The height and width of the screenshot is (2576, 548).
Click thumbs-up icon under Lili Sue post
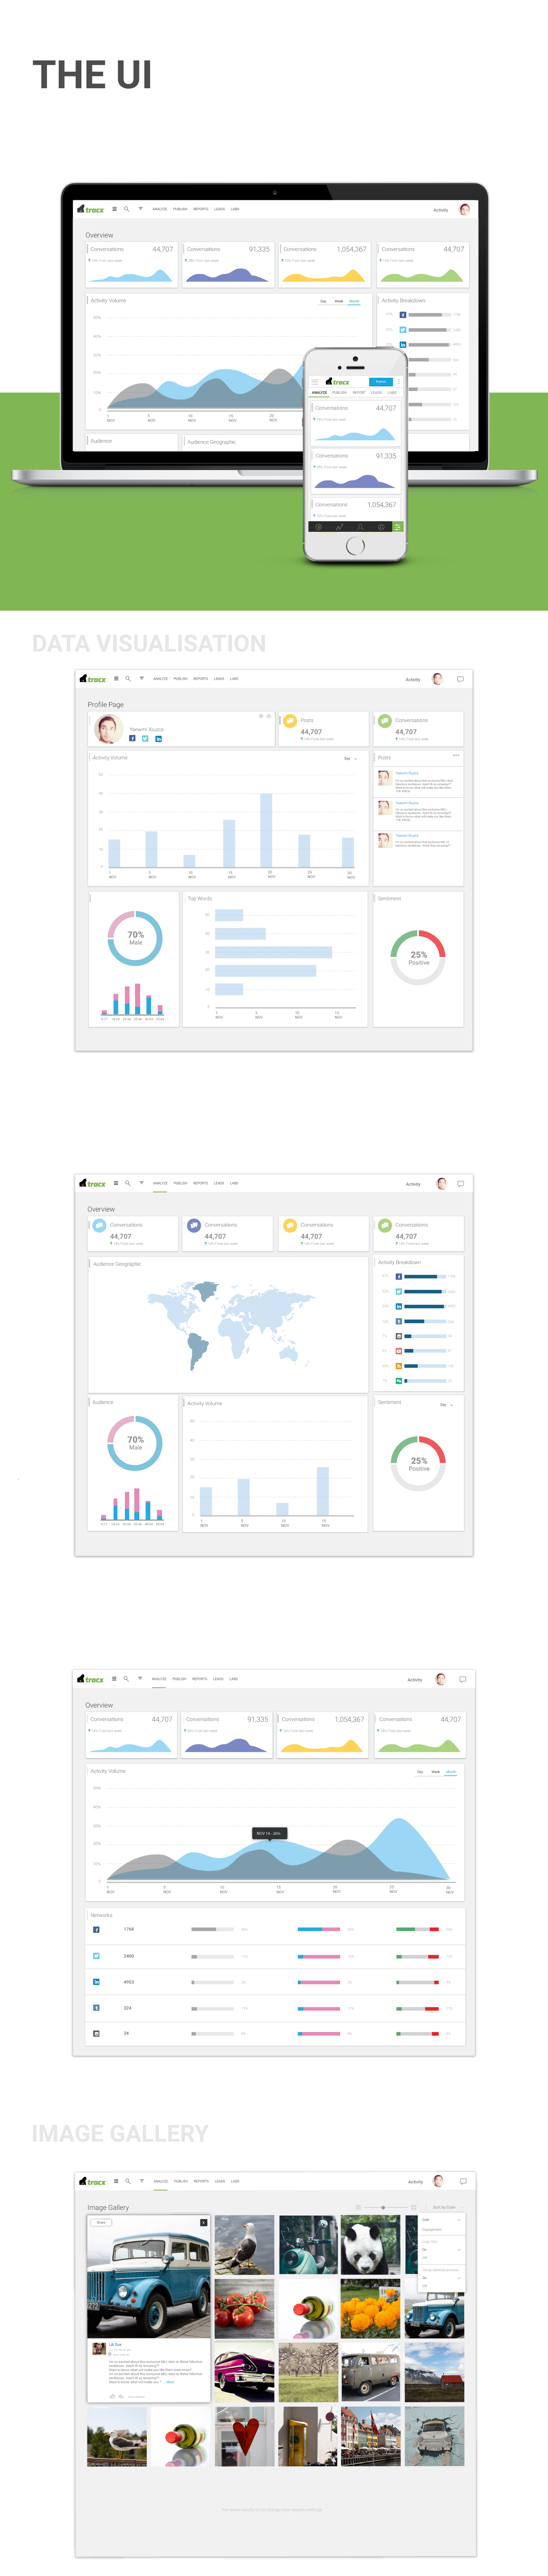[x=113, y=2397]
